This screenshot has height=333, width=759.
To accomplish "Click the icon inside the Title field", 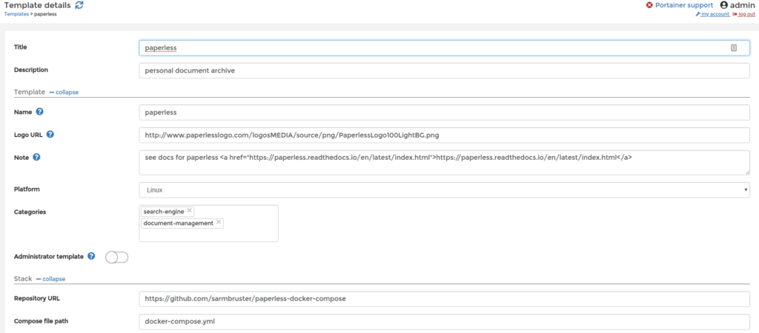I will (x=734, y=48).
